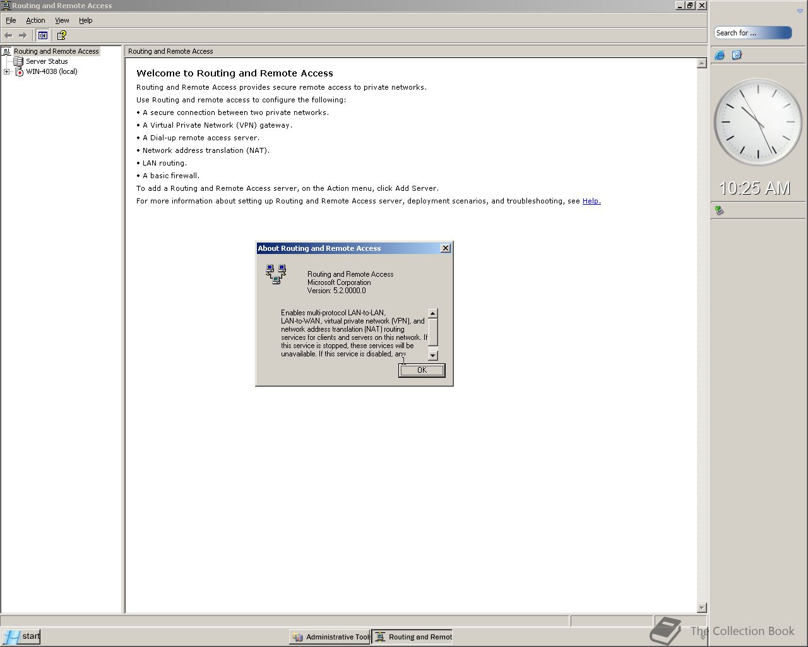Screen dimensions: 808x647
Task: Click the Microsoft Corporation text in dialog
Action: click(x=339, y=282)
